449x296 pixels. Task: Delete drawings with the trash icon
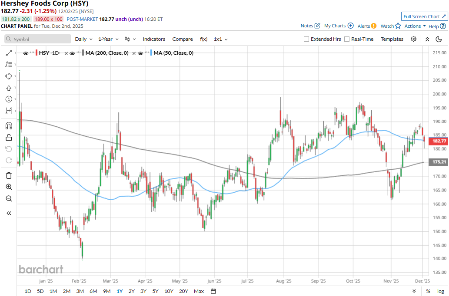coord(9,175)
